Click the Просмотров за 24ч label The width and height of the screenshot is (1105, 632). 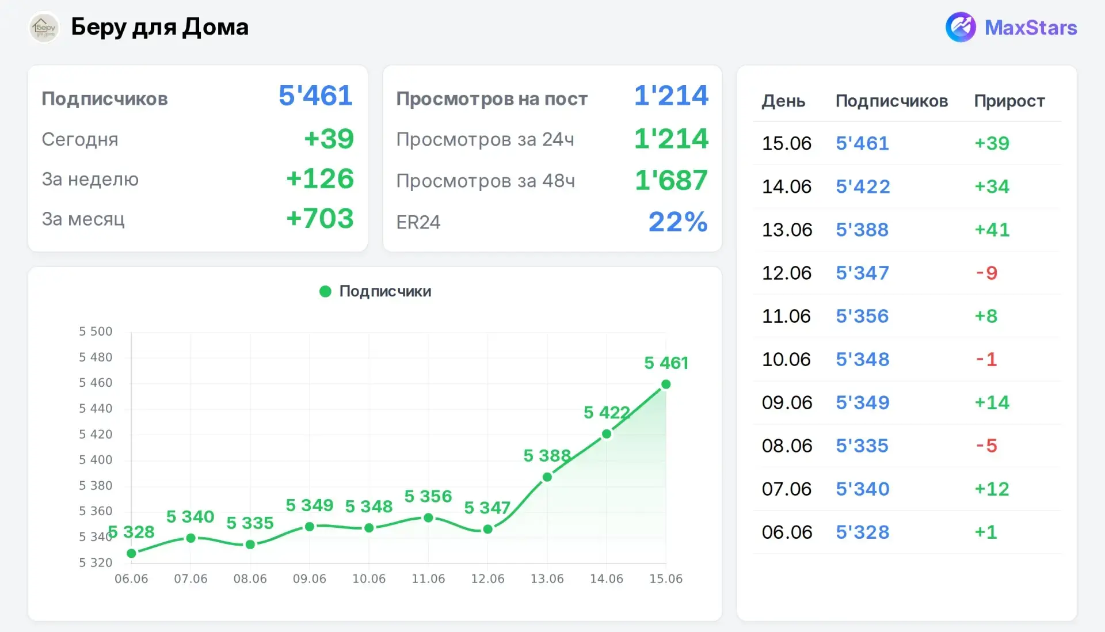pyautogui.click(x=485, y=139)
